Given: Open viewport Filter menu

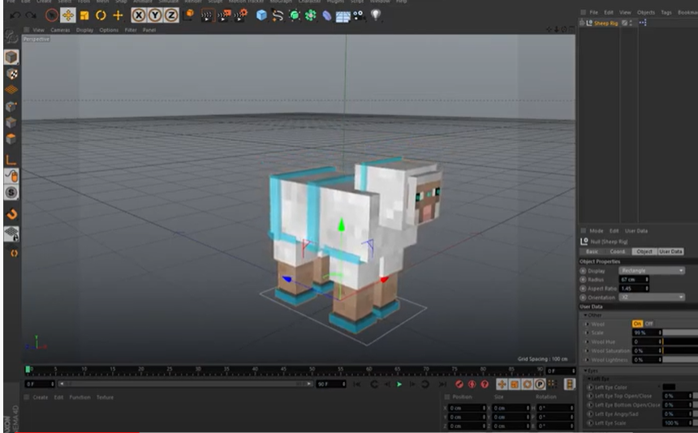Looking at the screenshot, I should pos(131,30).
